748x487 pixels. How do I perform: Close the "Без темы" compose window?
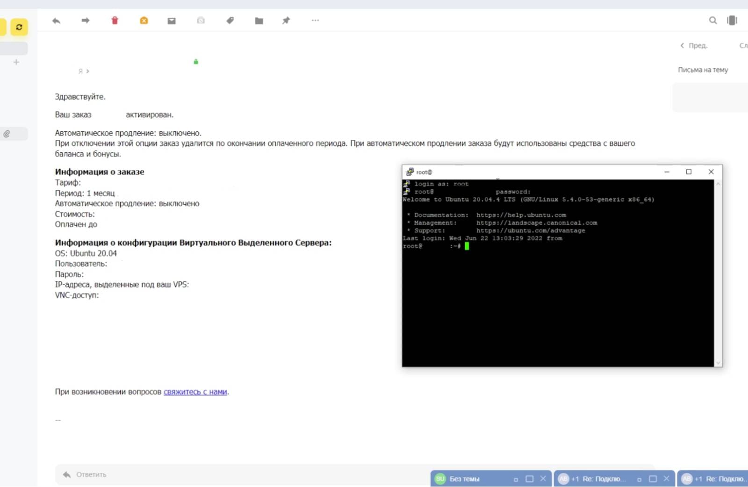(543, 479)
